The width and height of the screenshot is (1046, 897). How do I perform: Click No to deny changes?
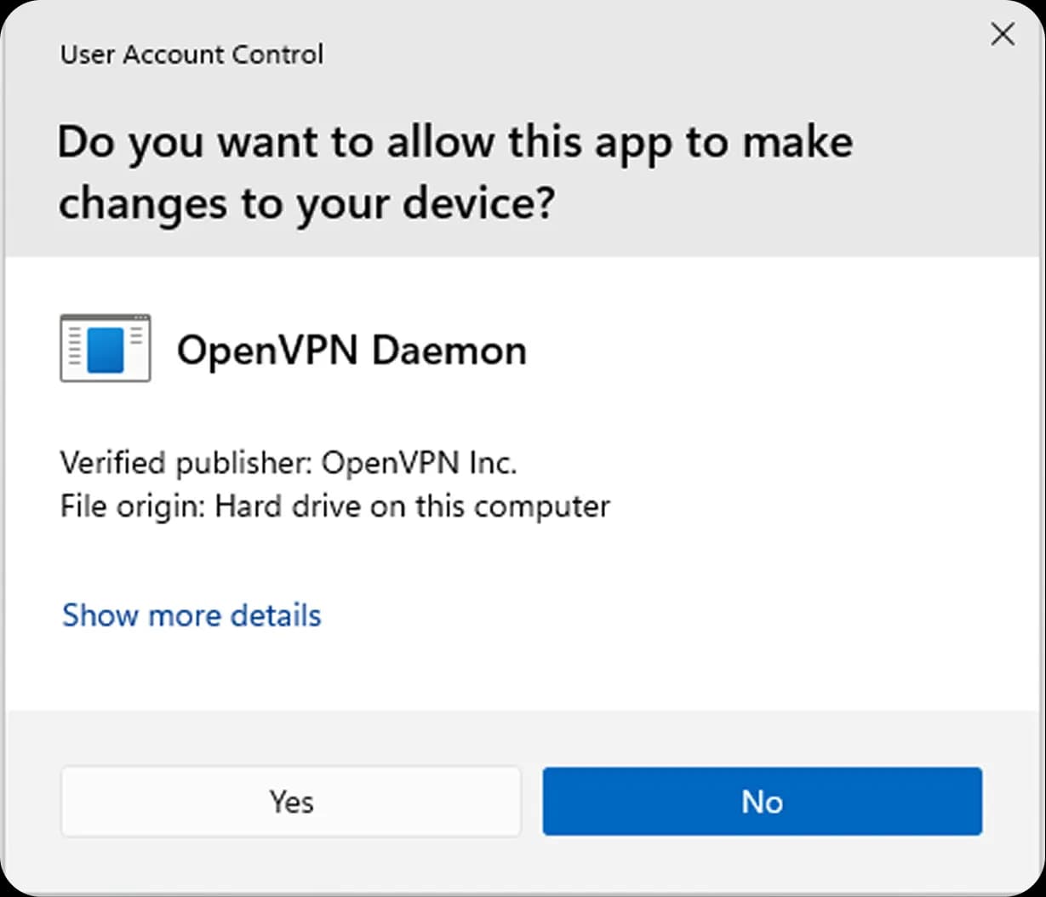(x=762, y=802)
